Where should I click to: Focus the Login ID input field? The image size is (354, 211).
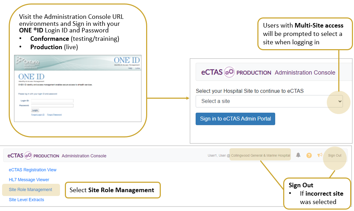52,101
